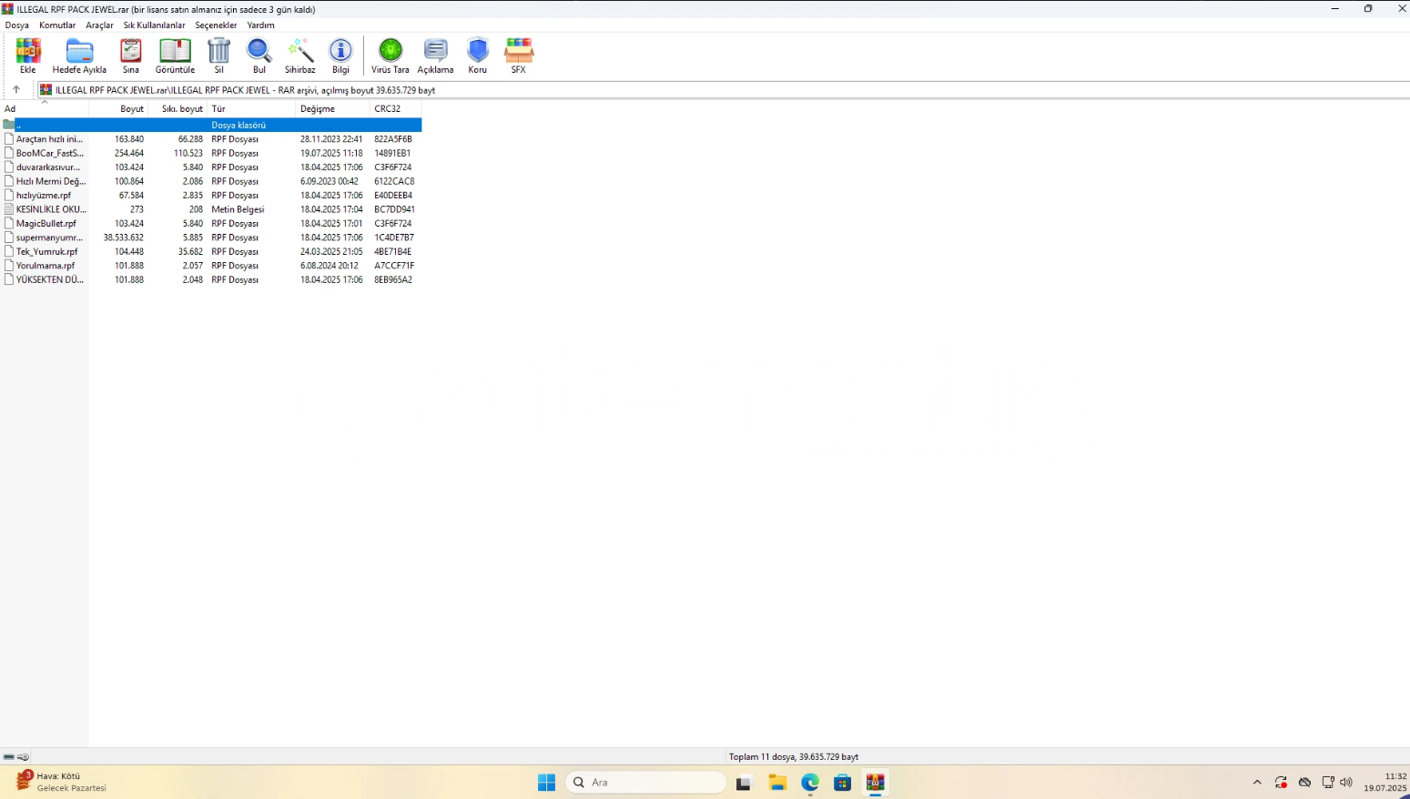Select file supermanyumr...
The image size is (1410, 799).
(49, 238)
